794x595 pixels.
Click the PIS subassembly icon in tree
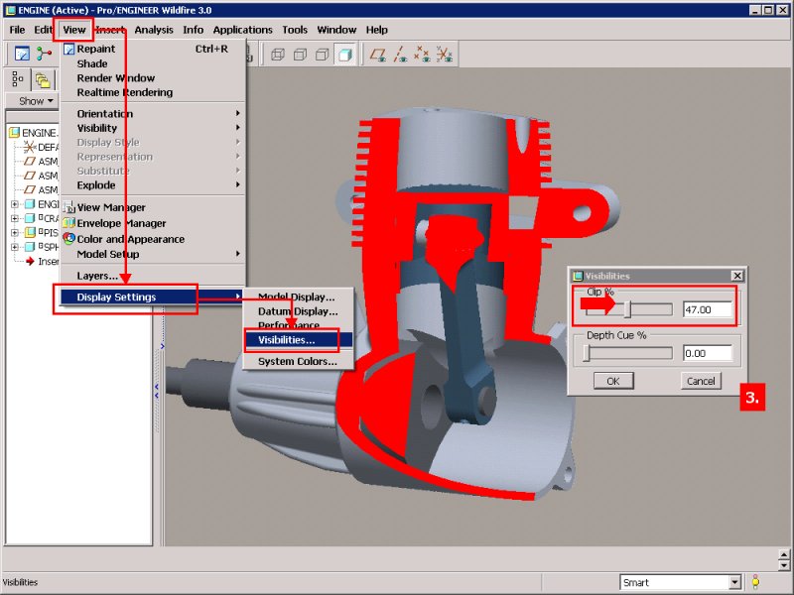[30, 232]
